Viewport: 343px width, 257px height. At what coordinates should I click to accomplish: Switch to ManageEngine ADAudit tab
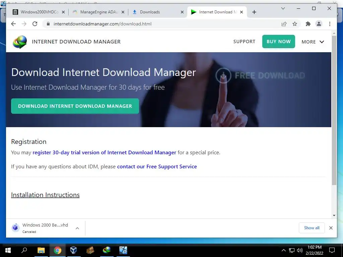98,12
